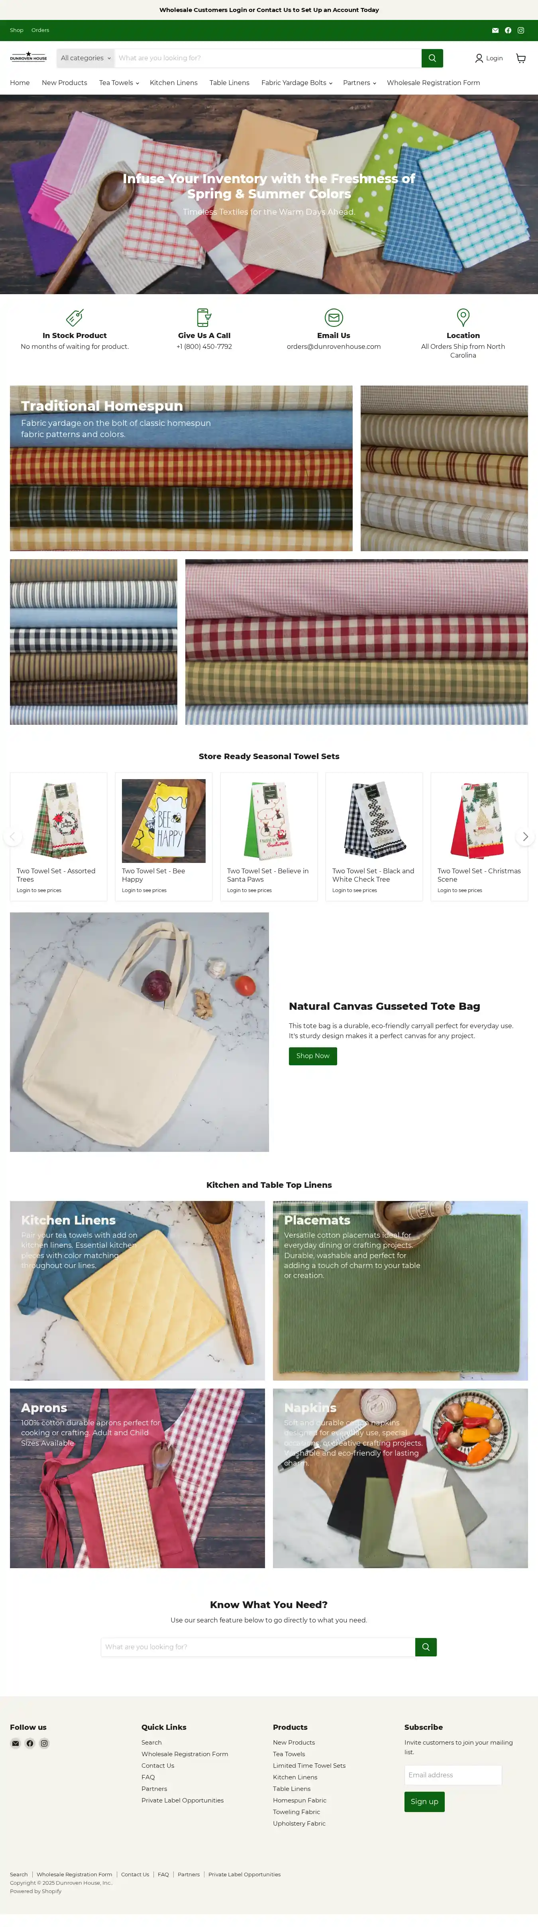Screen dimensions: 538x1927
Task: Open New Products menu item
Action: (x=64, y=83)
